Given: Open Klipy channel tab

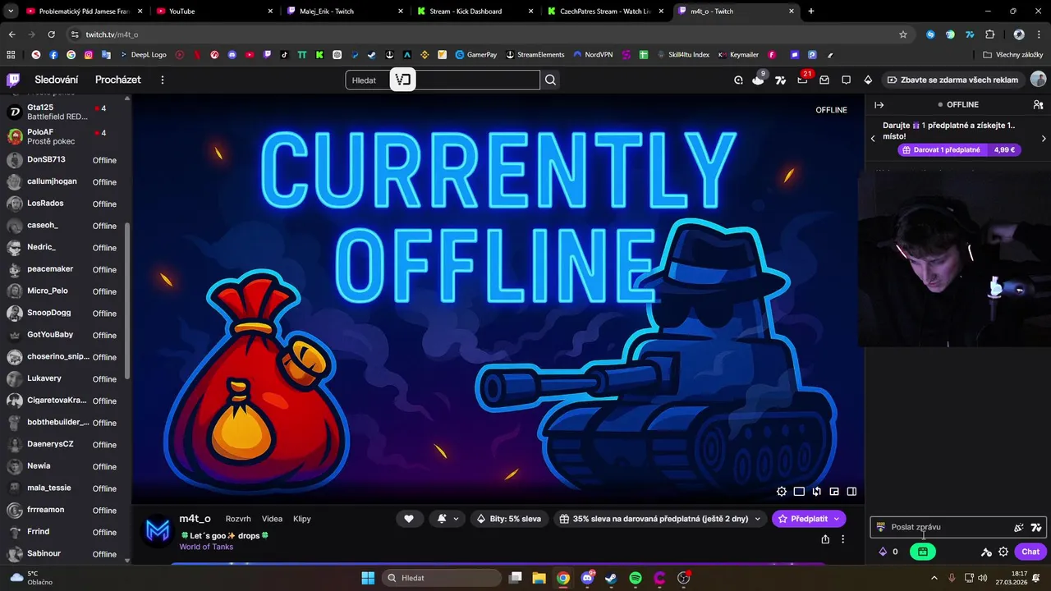Looking at the screenshot, I should coord(301,519).
